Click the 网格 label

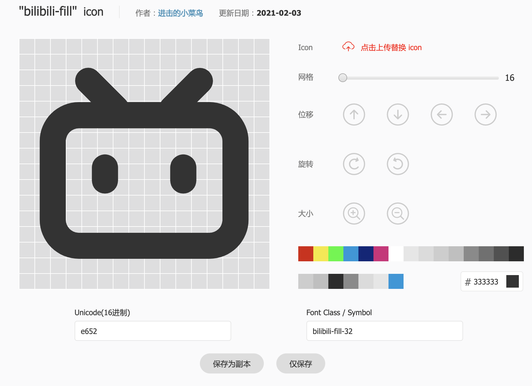coord(306,77)
